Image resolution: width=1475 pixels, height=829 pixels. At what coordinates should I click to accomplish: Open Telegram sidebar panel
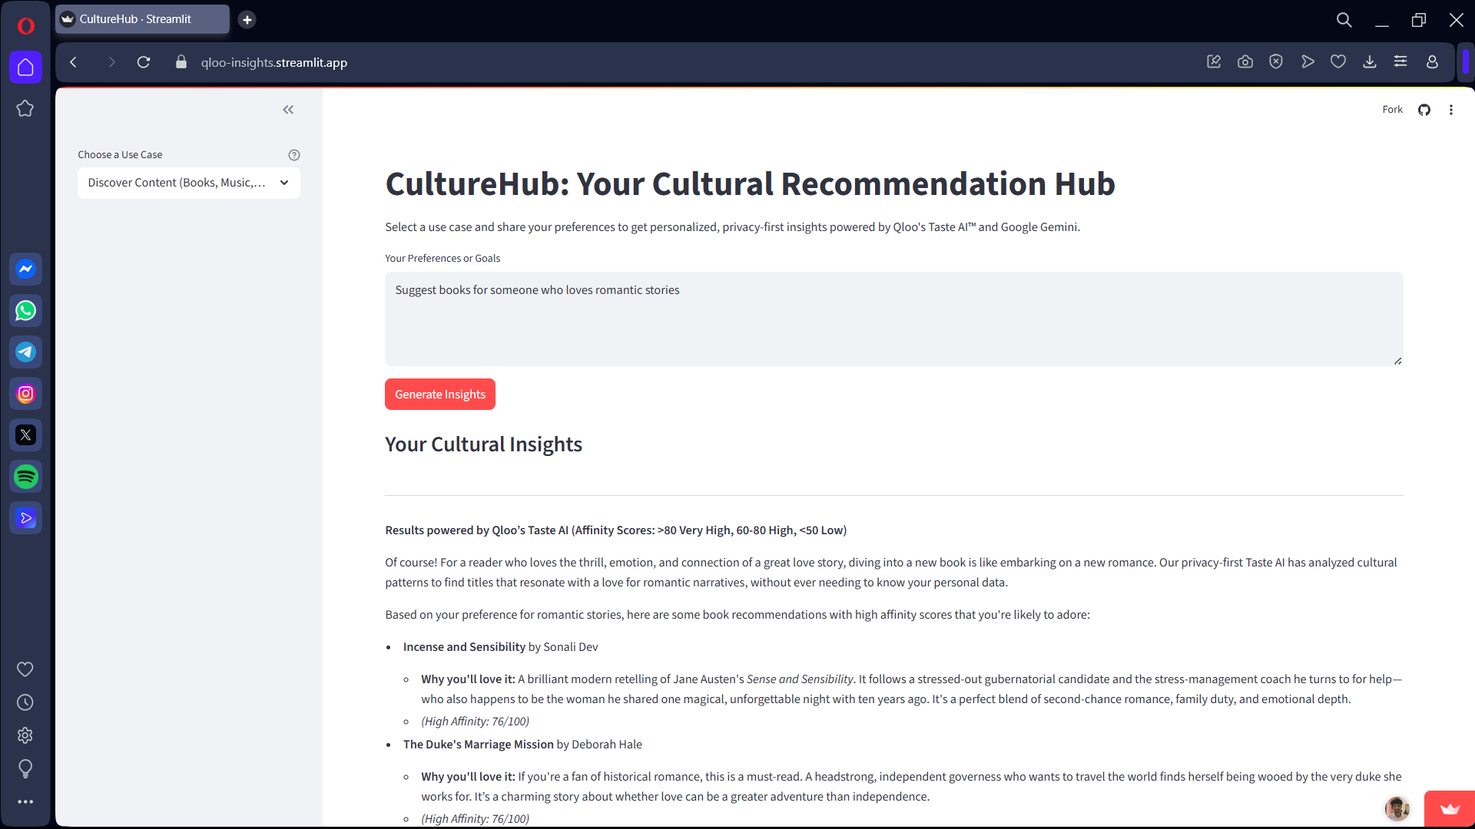pyautogui.click(x=25, y=352)
